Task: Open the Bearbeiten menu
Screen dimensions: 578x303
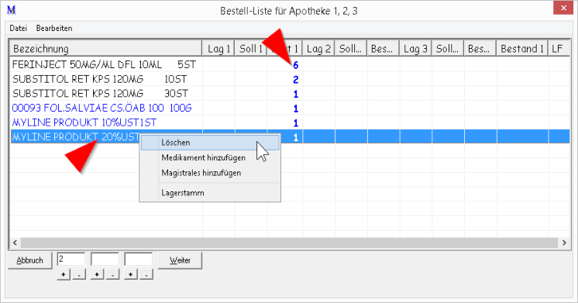Action: click(x=54, y=28)
